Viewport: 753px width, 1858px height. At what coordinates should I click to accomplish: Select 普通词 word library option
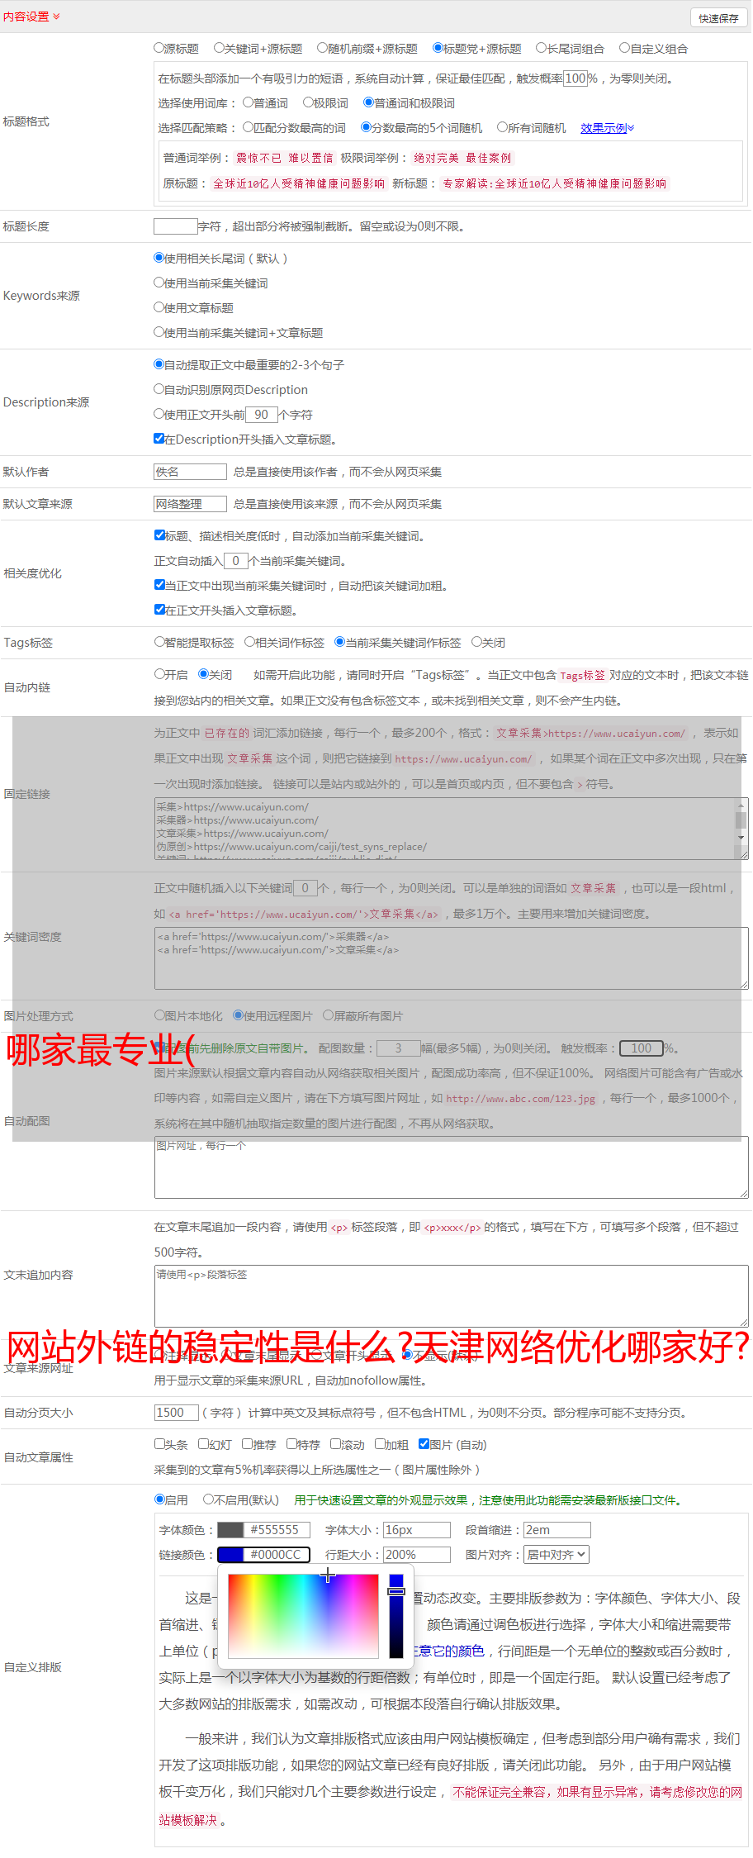click(249, 102)
